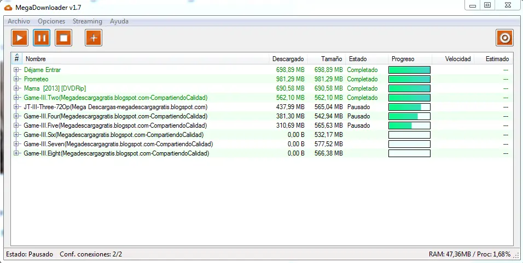
Task: Maximize the MegaDownloader window
Action: [x=487, y=5]
